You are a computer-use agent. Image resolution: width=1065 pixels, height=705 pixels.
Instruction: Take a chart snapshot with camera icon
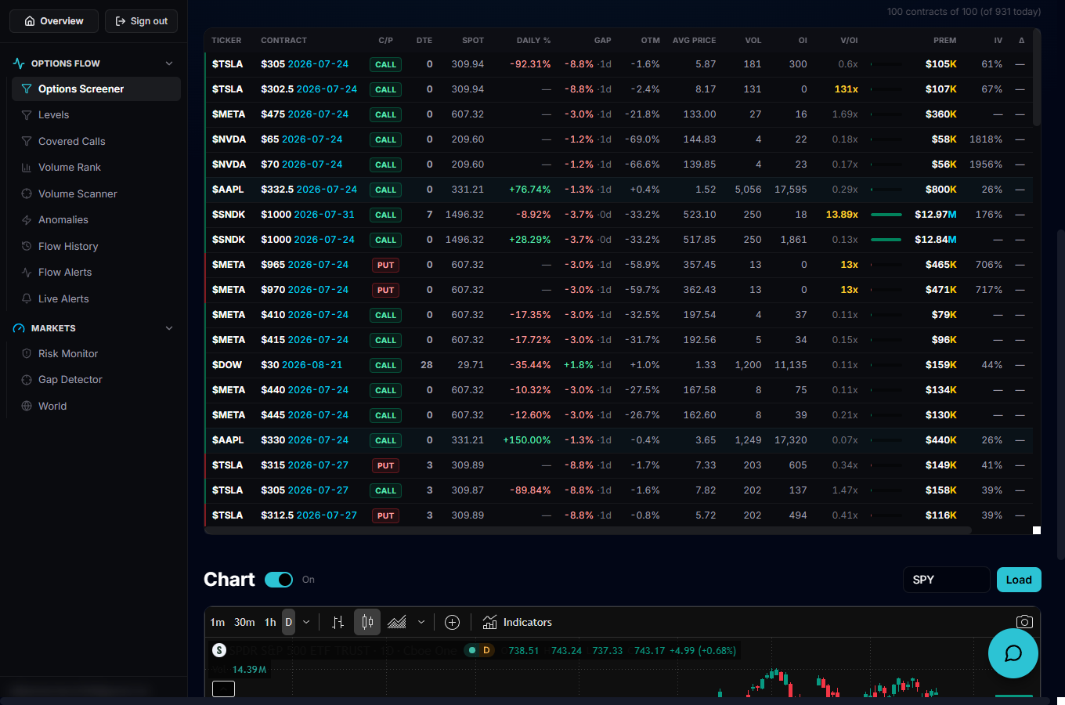1024,622
